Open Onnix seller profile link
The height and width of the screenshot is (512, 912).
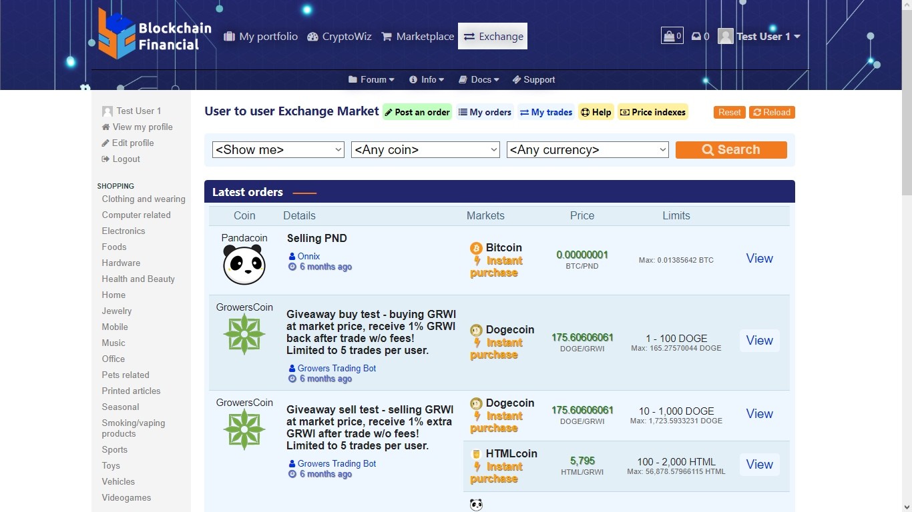click(x=308, y=256)
